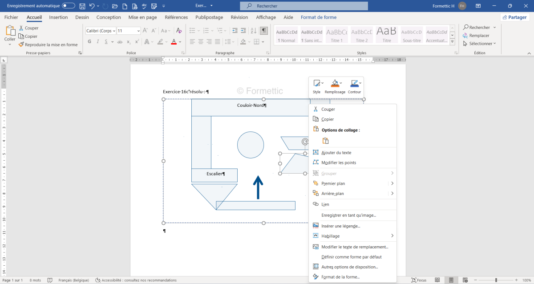This screenshot has width=534, height=284.
Task: Select Modifier les points menu entry
Action: tap(338, 162)
